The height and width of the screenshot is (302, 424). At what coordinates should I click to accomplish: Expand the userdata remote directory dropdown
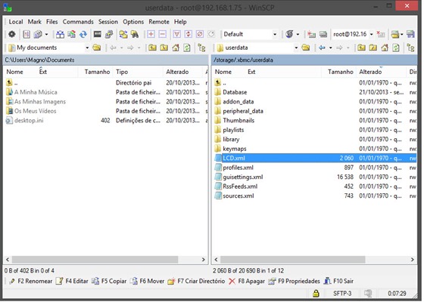click(296, 48)
